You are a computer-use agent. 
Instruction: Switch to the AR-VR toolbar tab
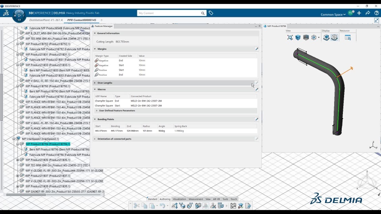216,199
